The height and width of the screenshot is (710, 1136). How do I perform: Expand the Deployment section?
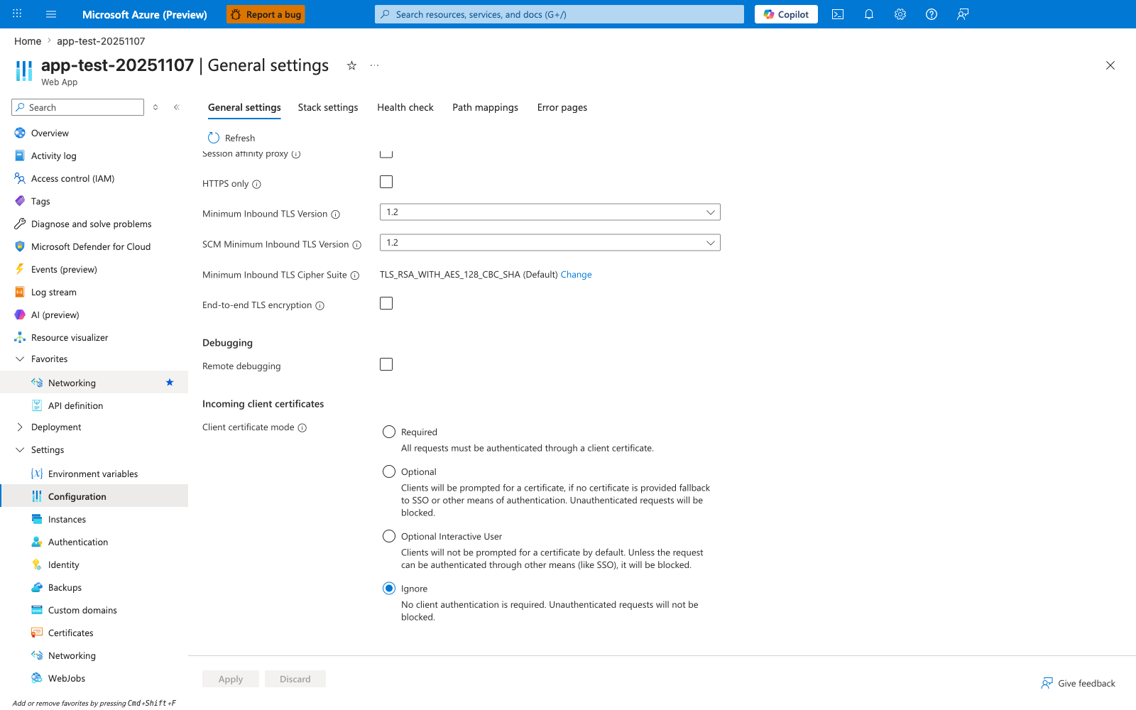20,427
